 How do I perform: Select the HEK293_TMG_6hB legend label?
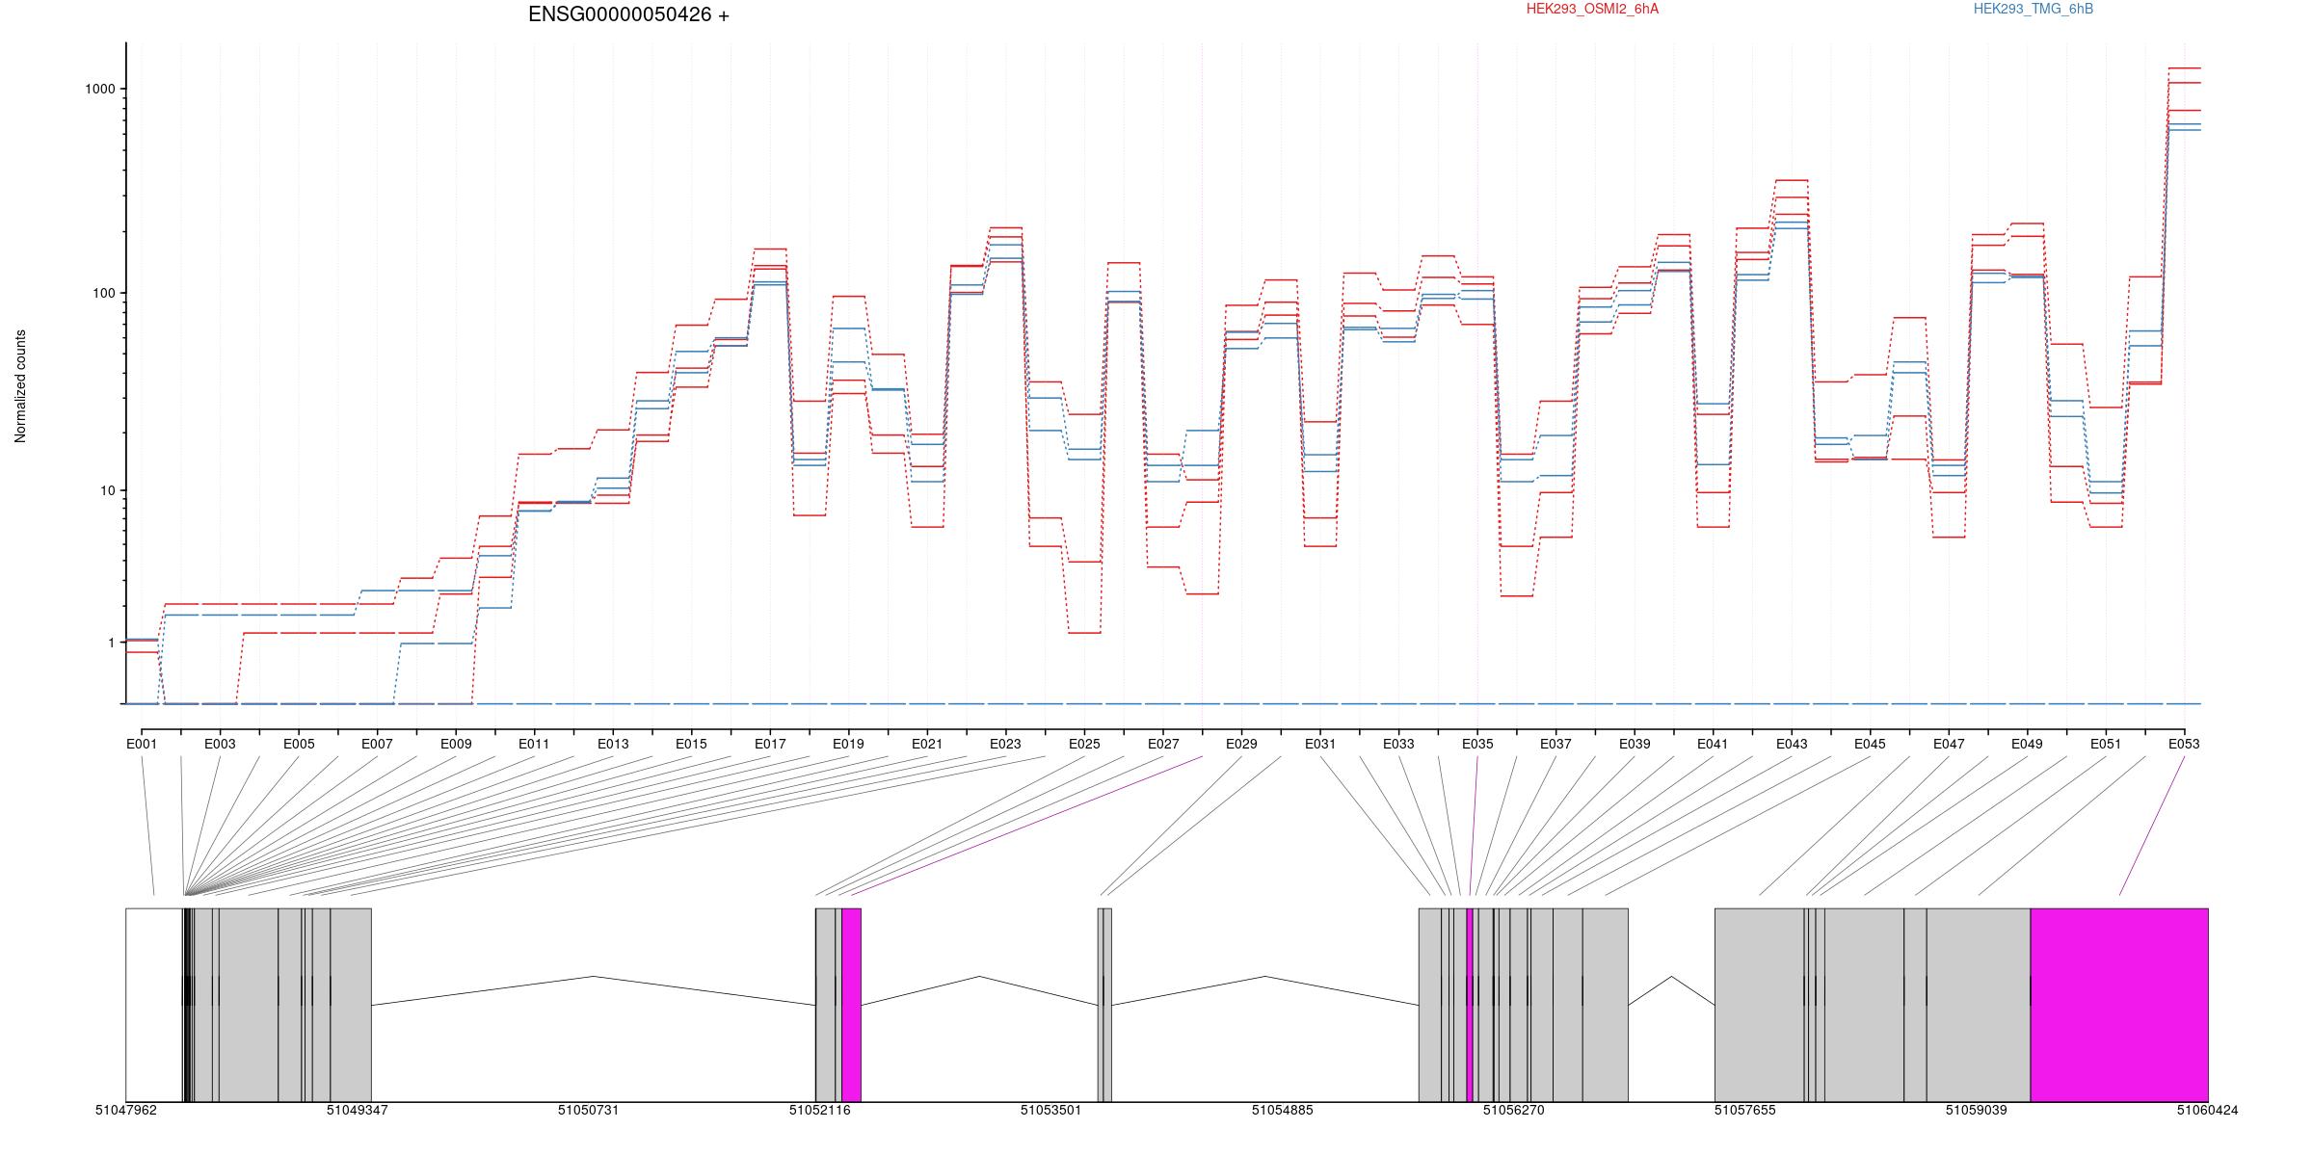[2034, 9]
